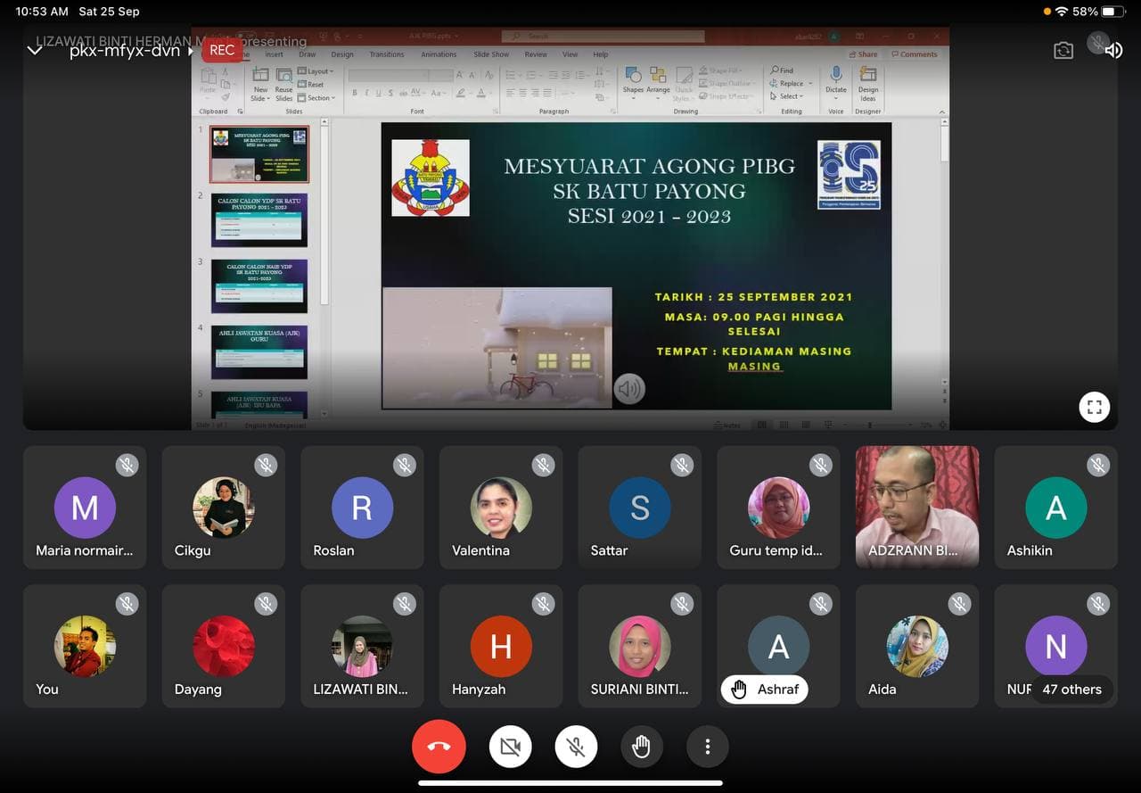Expand the presentation to full screen
The width and height of the screenshot is (1141, 793).
(x=1095, y=408)
